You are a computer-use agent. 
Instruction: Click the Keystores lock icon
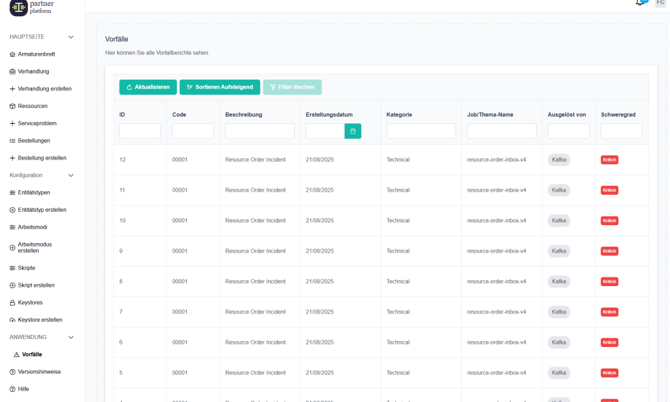pos(12,303)
